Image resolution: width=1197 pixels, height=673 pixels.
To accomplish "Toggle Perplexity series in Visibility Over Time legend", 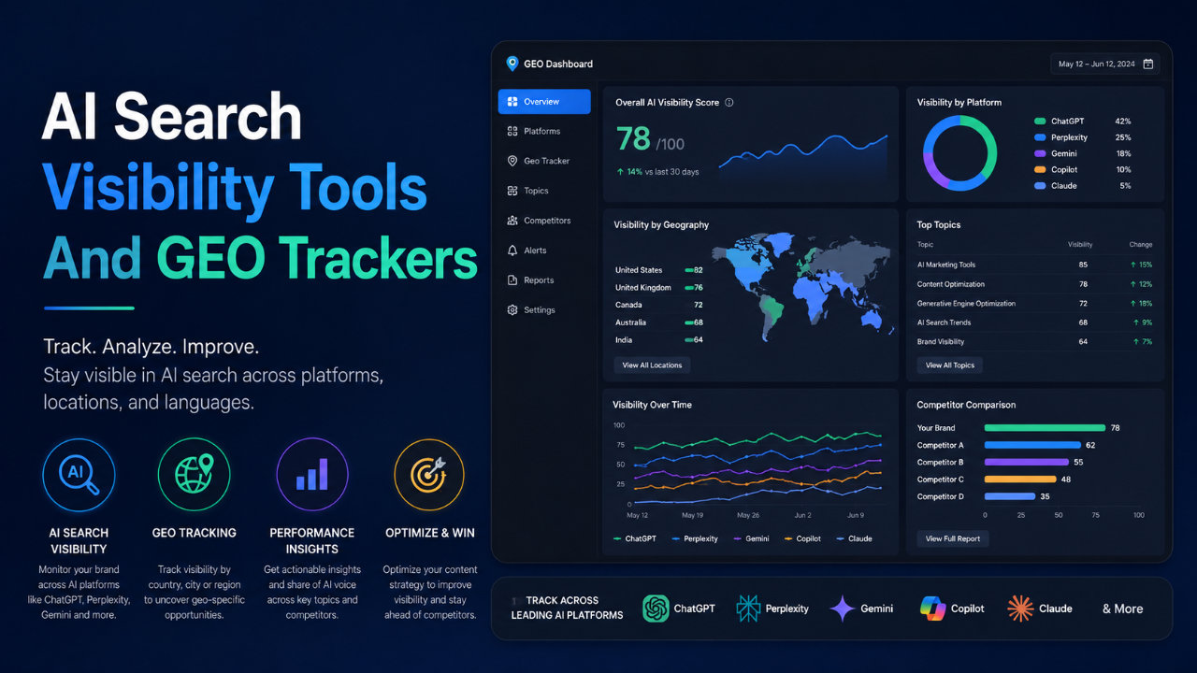I will pyautogui.click(x=694, y=539).
